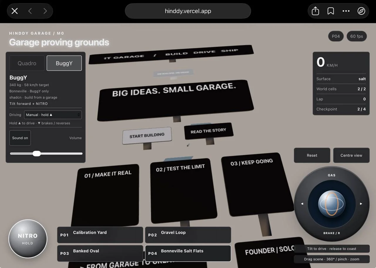Steer left with the joystick left arrow
The height and width of the screenshot is (268, 376).
click(x=302, y=204)
